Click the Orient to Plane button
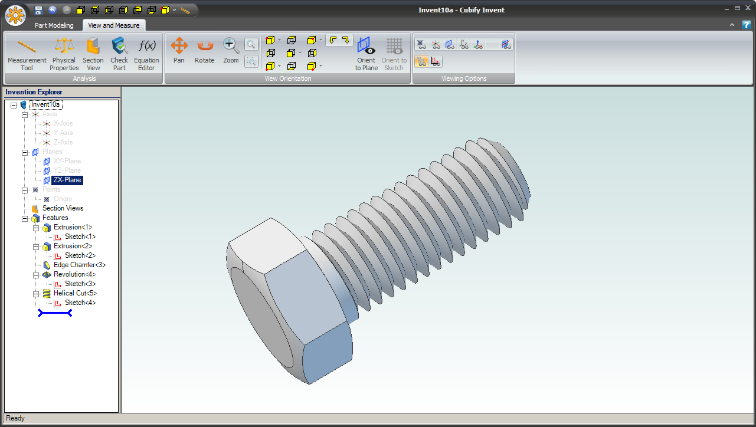The image size is (756, 427). 366,53
